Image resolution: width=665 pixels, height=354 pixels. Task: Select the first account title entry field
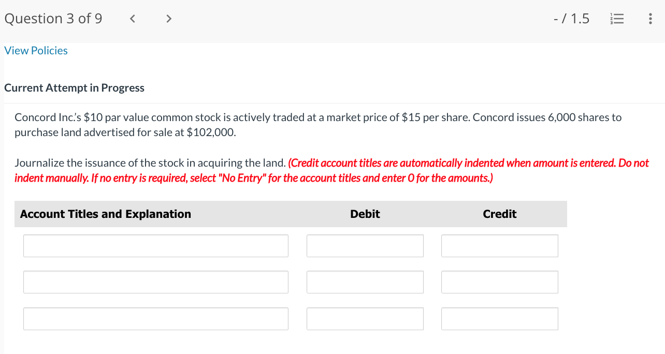[155, 245]
